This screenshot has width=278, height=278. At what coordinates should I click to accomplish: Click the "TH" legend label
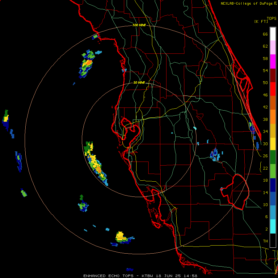pos(265,241)
